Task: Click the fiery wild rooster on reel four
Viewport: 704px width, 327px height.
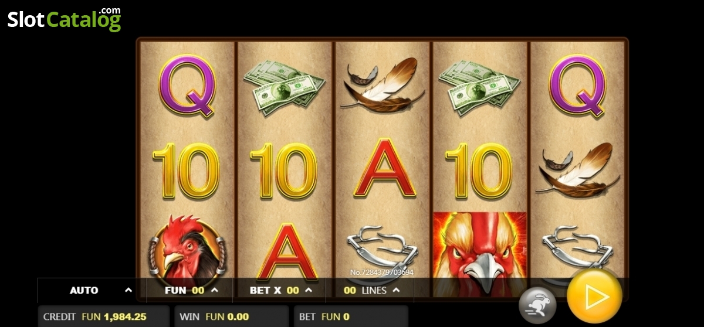Action: pyautogui.click(x=480, y=246)
